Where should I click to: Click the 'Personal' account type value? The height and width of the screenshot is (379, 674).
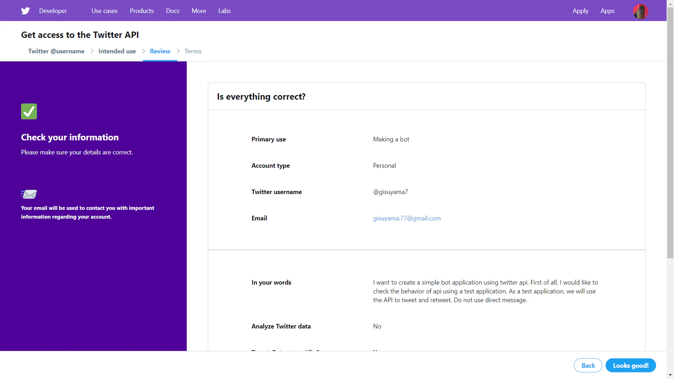pyautogui.click(x=384, y=166)
